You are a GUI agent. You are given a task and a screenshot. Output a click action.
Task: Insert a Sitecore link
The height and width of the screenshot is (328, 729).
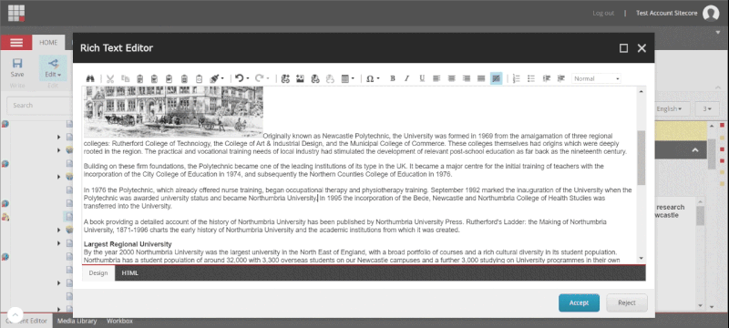pyautogui.click(x=285, y=79)
